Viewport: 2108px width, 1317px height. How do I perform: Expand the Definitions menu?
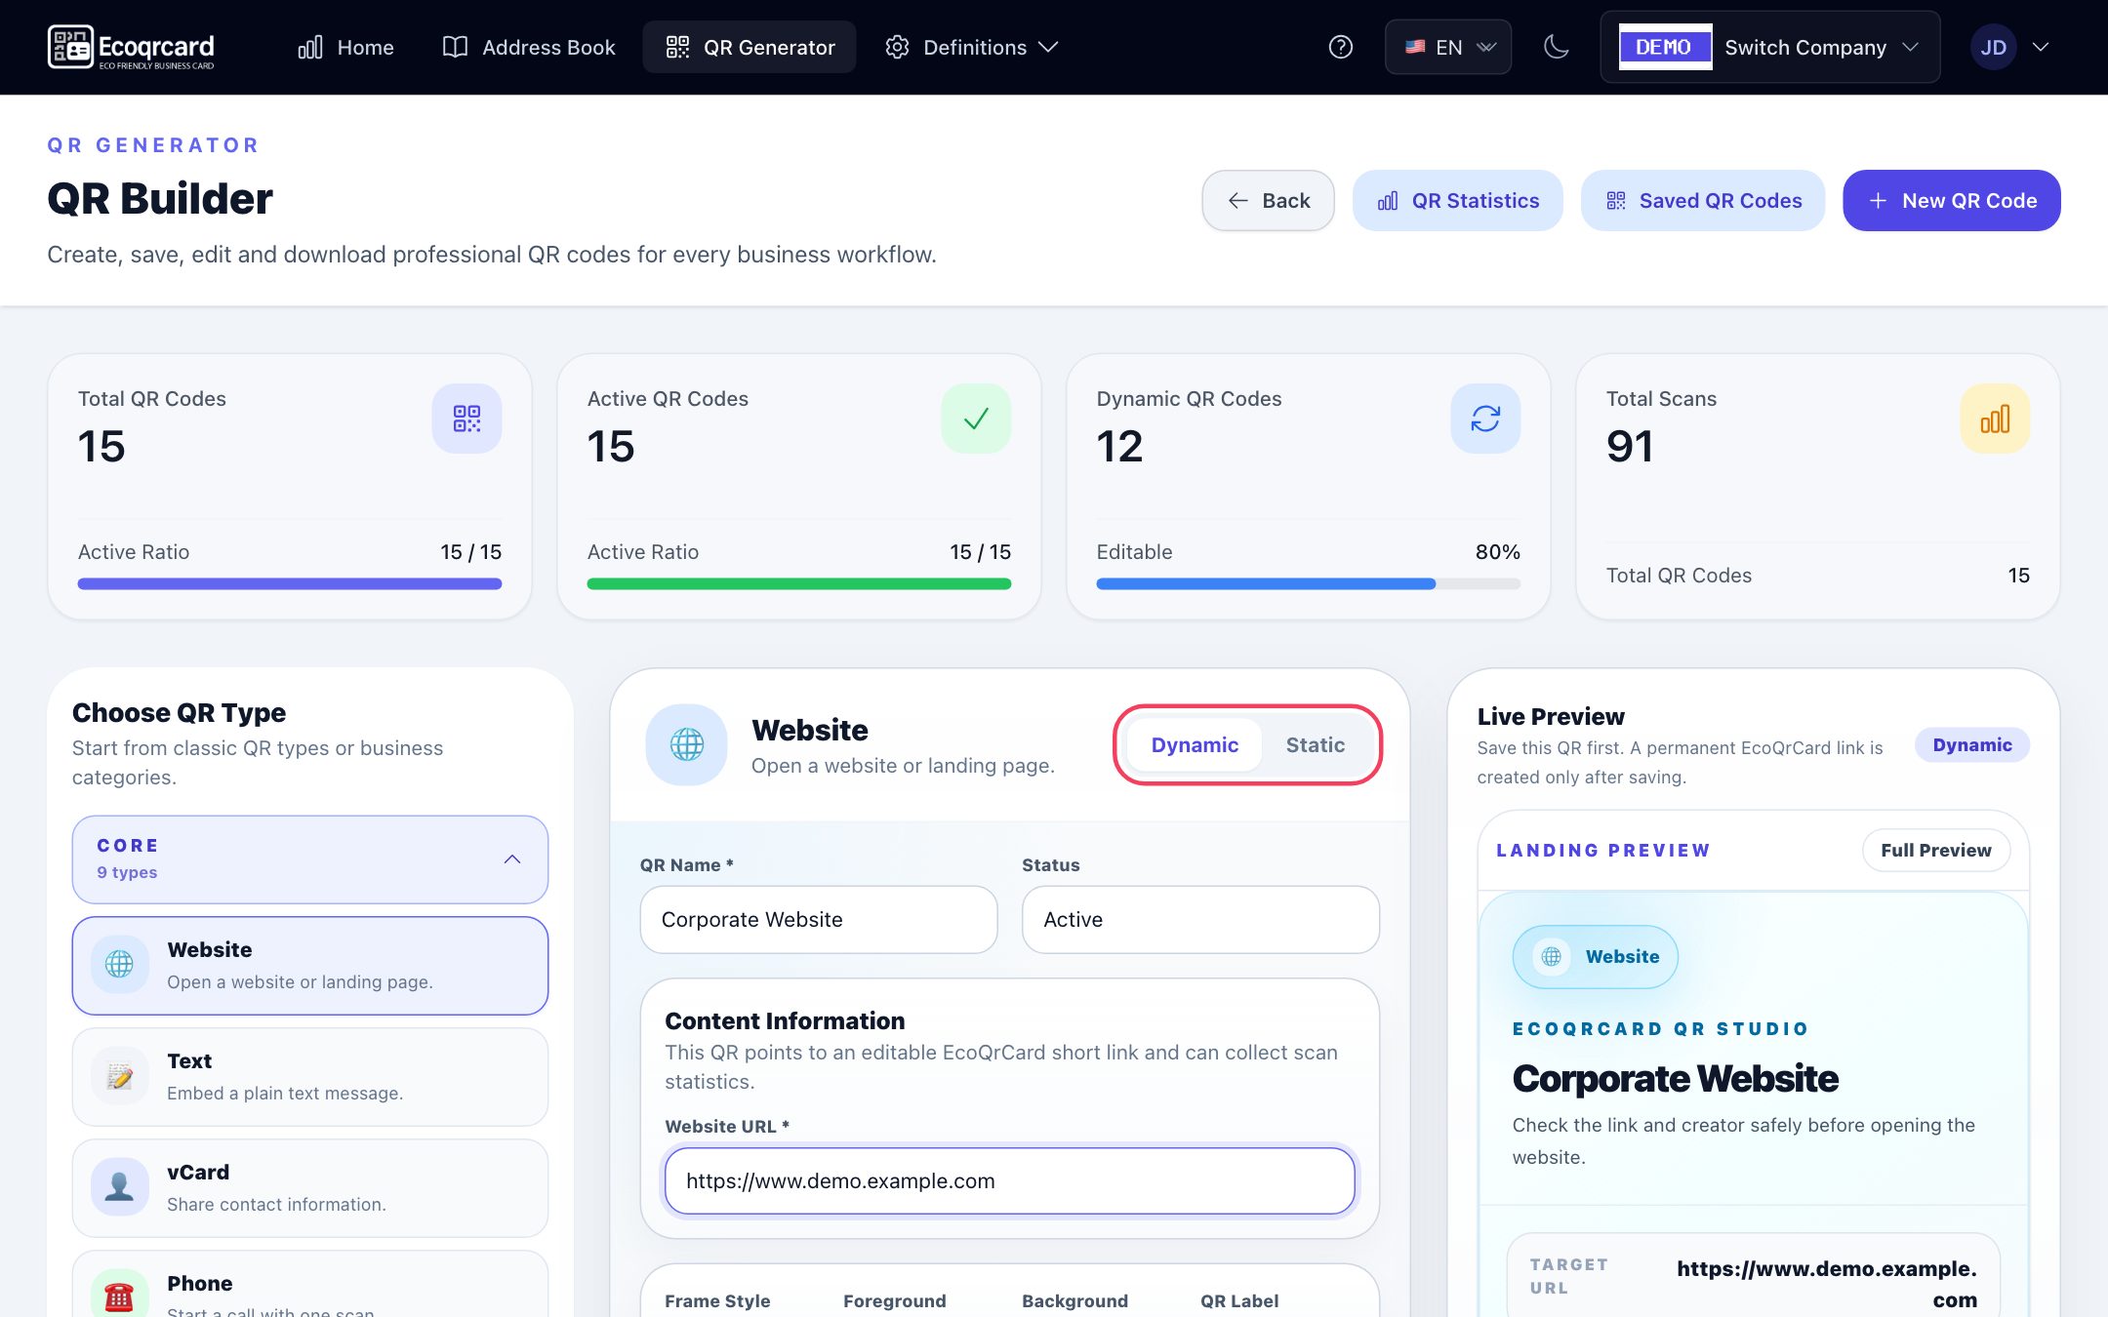(x=971, y=47)
